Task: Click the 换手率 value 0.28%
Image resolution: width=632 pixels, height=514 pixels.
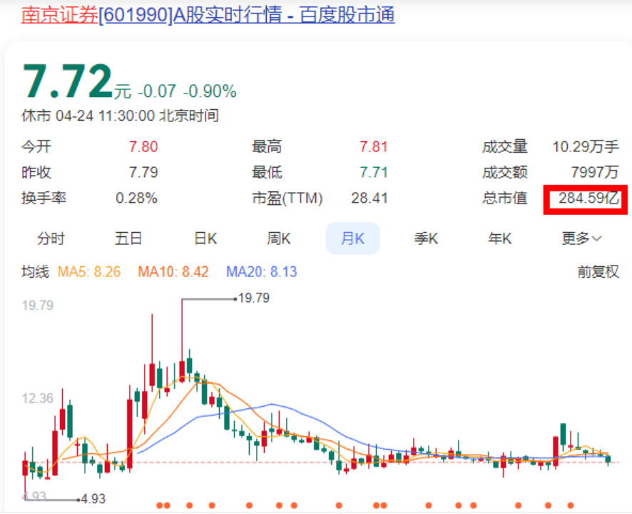Action: (136, 198)
